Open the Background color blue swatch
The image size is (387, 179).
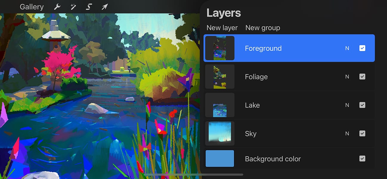click(x=220, y=159)
